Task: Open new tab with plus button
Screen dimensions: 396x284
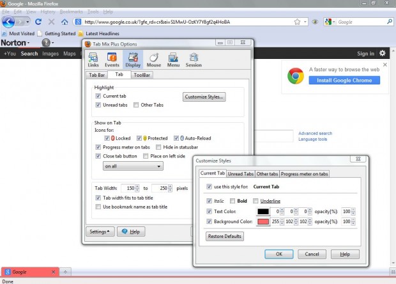Action: (65, 272)
